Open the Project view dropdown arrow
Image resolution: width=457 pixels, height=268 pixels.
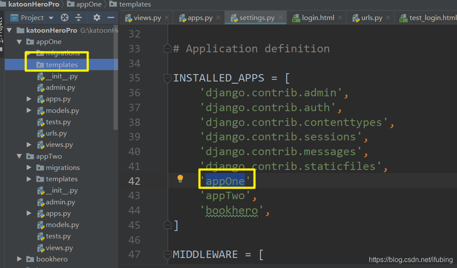(x=51, y=18)
